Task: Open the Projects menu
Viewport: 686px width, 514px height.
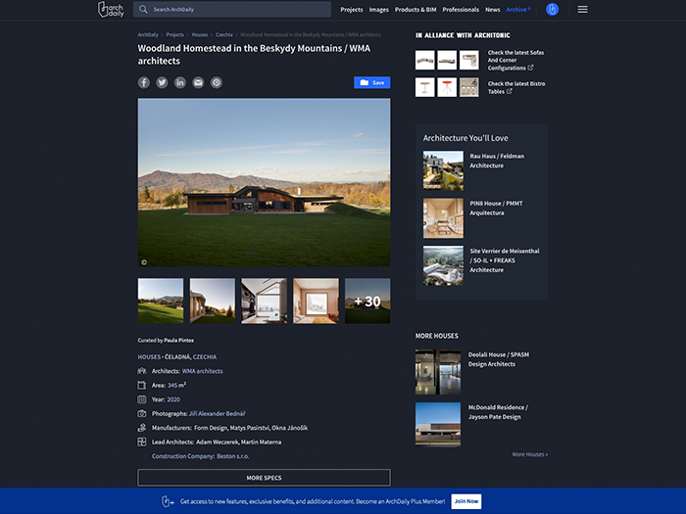Action: click(x=351, y=9)
